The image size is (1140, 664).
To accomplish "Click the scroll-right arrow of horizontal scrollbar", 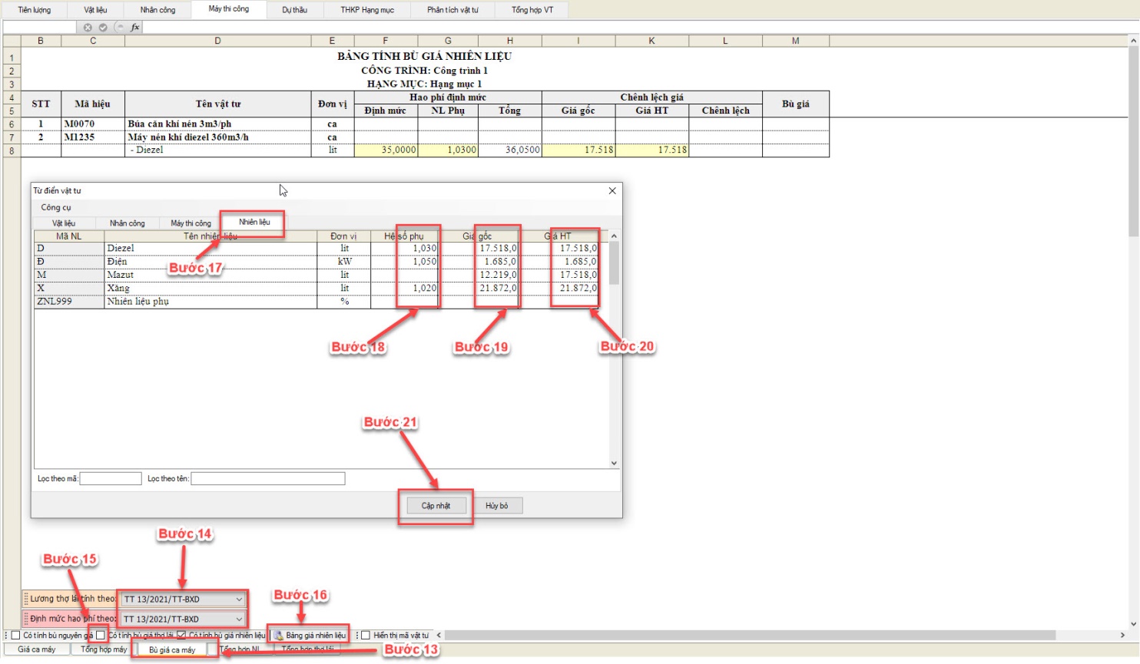I will (x=1122, y=635).
